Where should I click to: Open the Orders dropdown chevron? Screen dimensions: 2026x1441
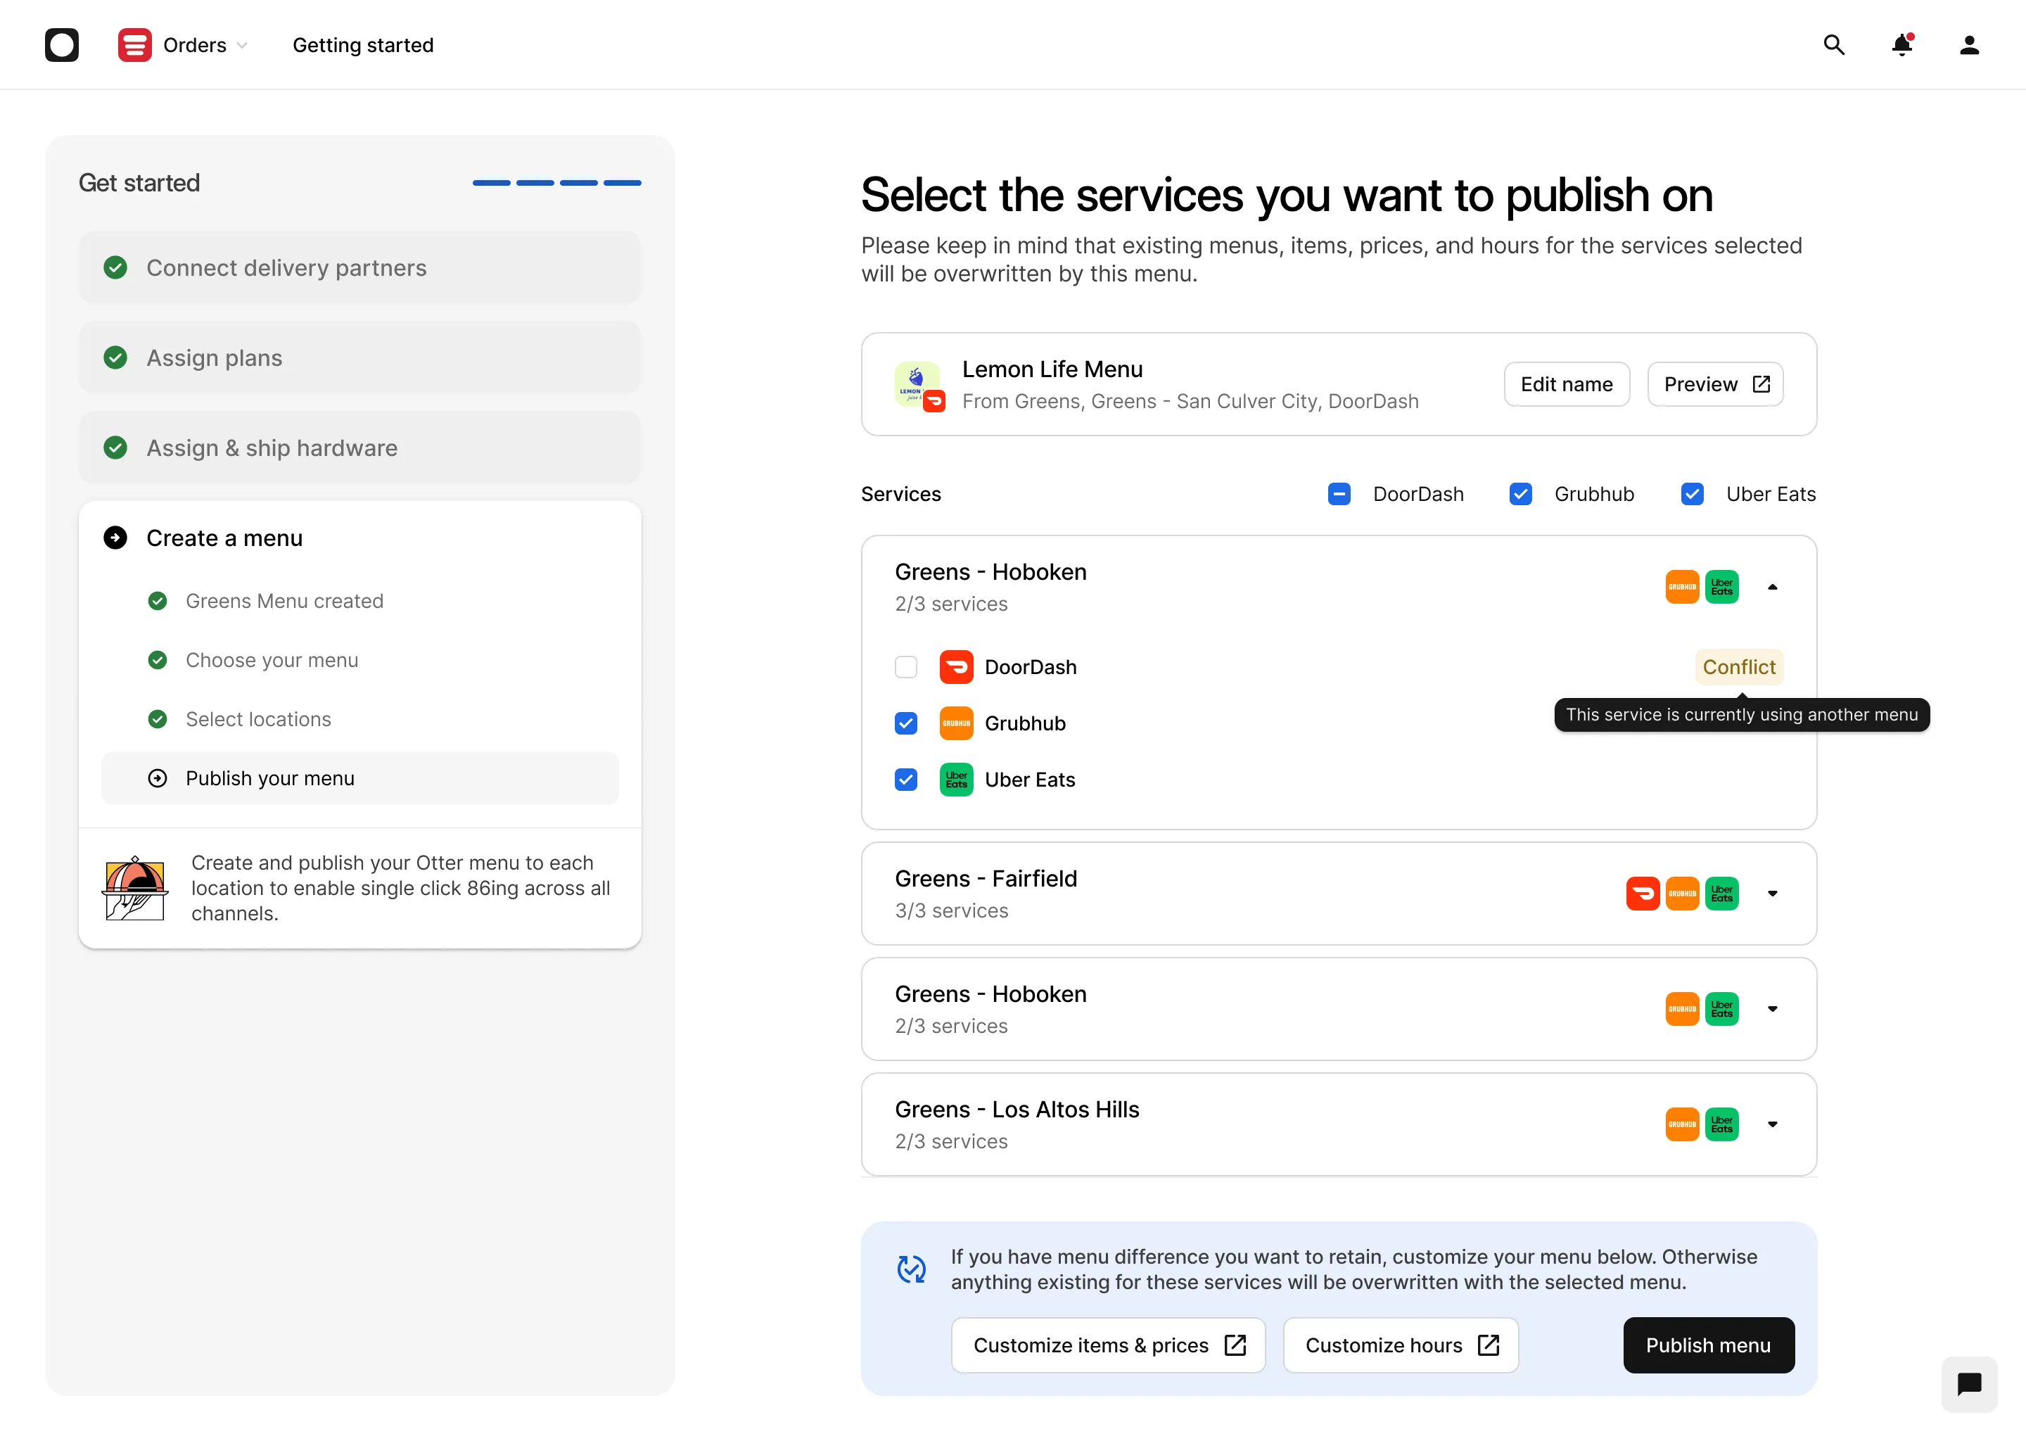pos(242,45)
